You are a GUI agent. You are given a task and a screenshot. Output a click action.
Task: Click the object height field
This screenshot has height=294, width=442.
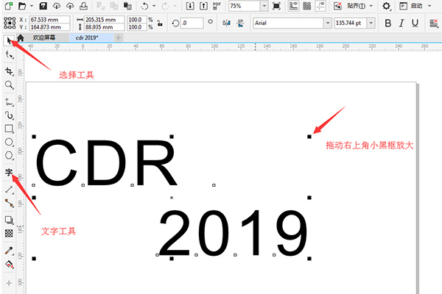(105, 27)
